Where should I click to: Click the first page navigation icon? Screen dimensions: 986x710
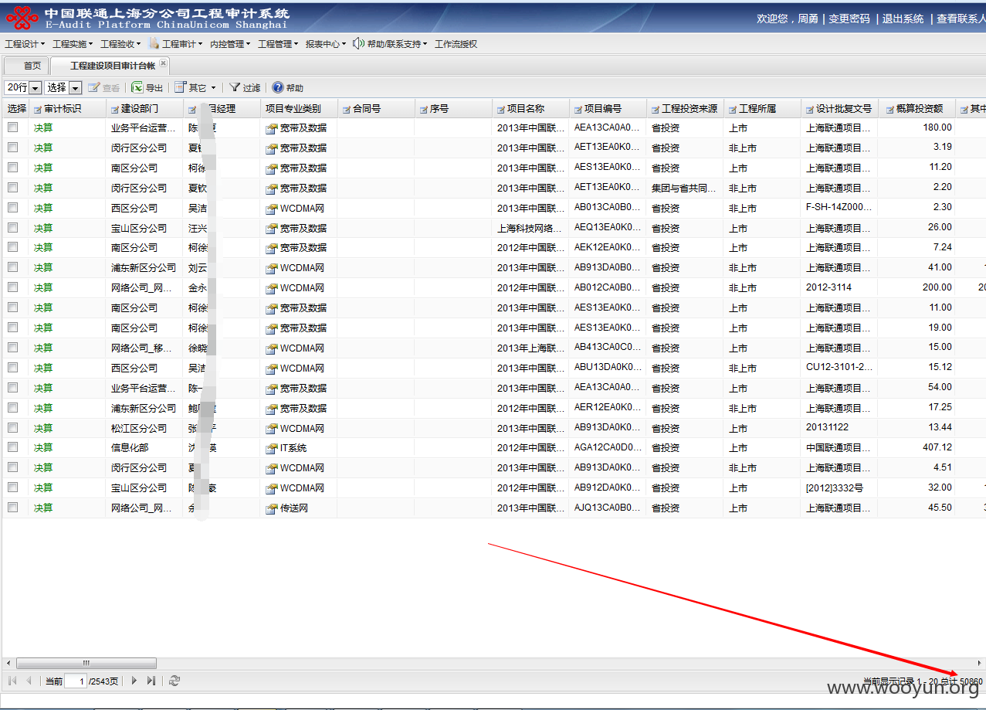click(x=12, y=681)
